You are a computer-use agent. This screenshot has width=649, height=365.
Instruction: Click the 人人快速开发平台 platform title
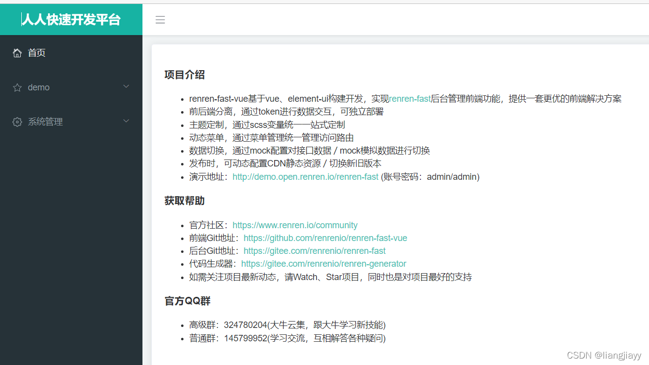71,19
